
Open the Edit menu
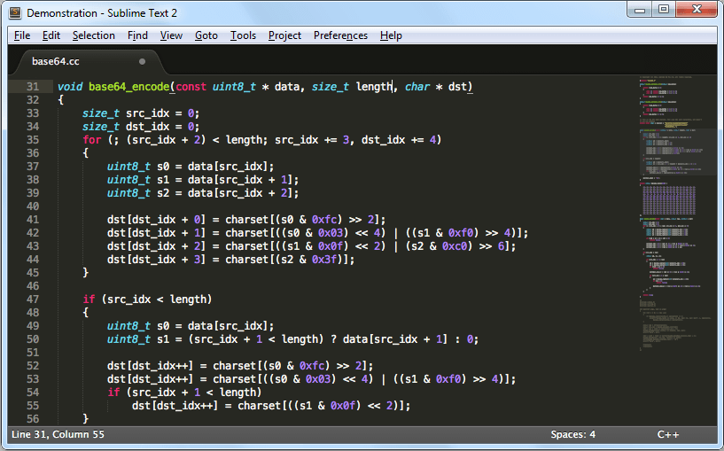tap(51, 35)
